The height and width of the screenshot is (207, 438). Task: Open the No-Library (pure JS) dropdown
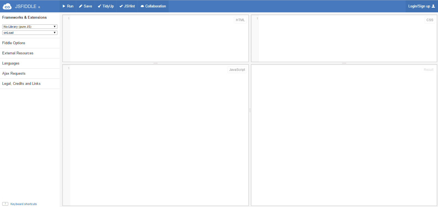click(x=30, y=27)
